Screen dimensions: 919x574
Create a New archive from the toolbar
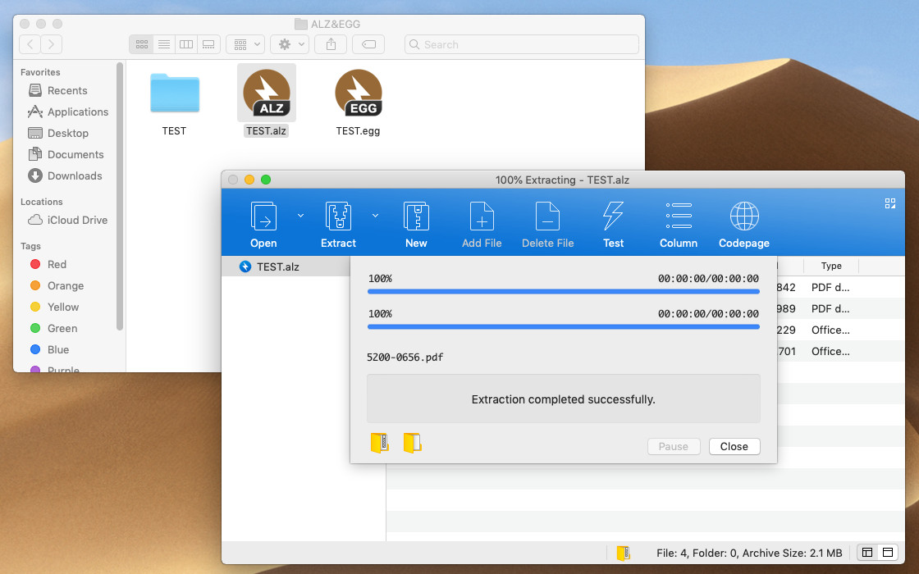416,216
